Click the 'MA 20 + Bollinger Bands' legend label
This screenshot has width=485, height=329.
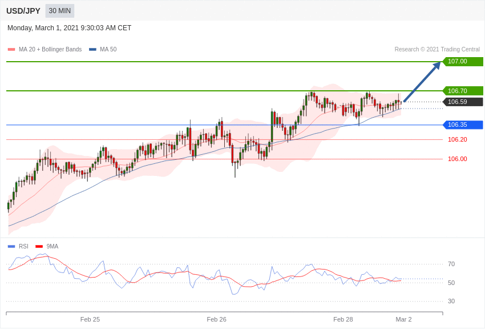(50, 49)
